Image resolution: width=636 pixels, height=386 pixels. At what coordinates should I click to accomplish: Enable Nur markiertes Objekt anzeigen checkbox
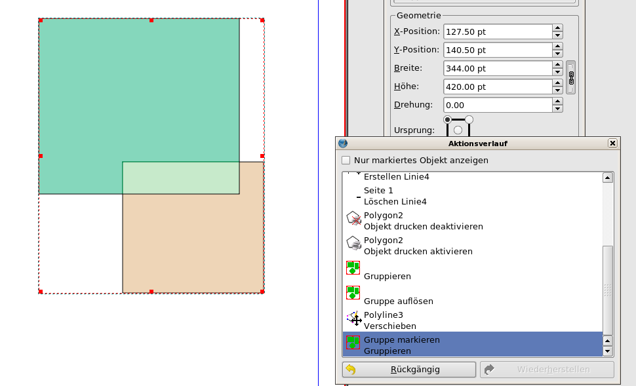click(346, 161)
